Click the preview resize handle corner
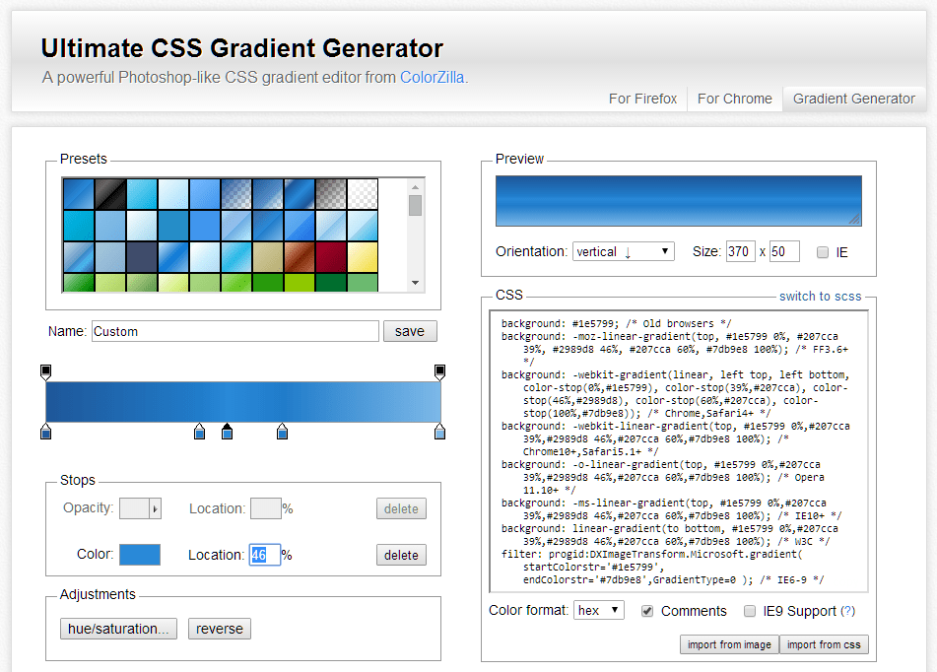This screenshot has height=672, width=937. (854, 219)
